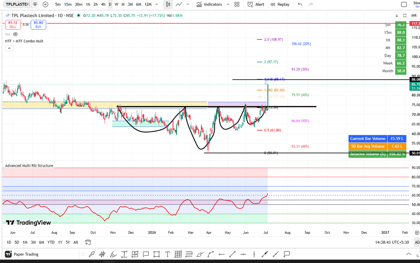Open the indicator templates grid icon
420x263 pixels.
tap(237, 4)
